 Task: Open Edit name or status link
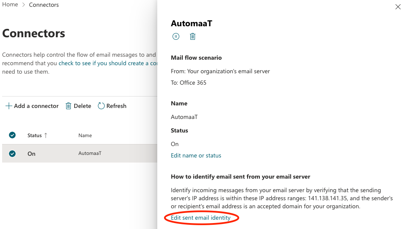pos(196,155)
